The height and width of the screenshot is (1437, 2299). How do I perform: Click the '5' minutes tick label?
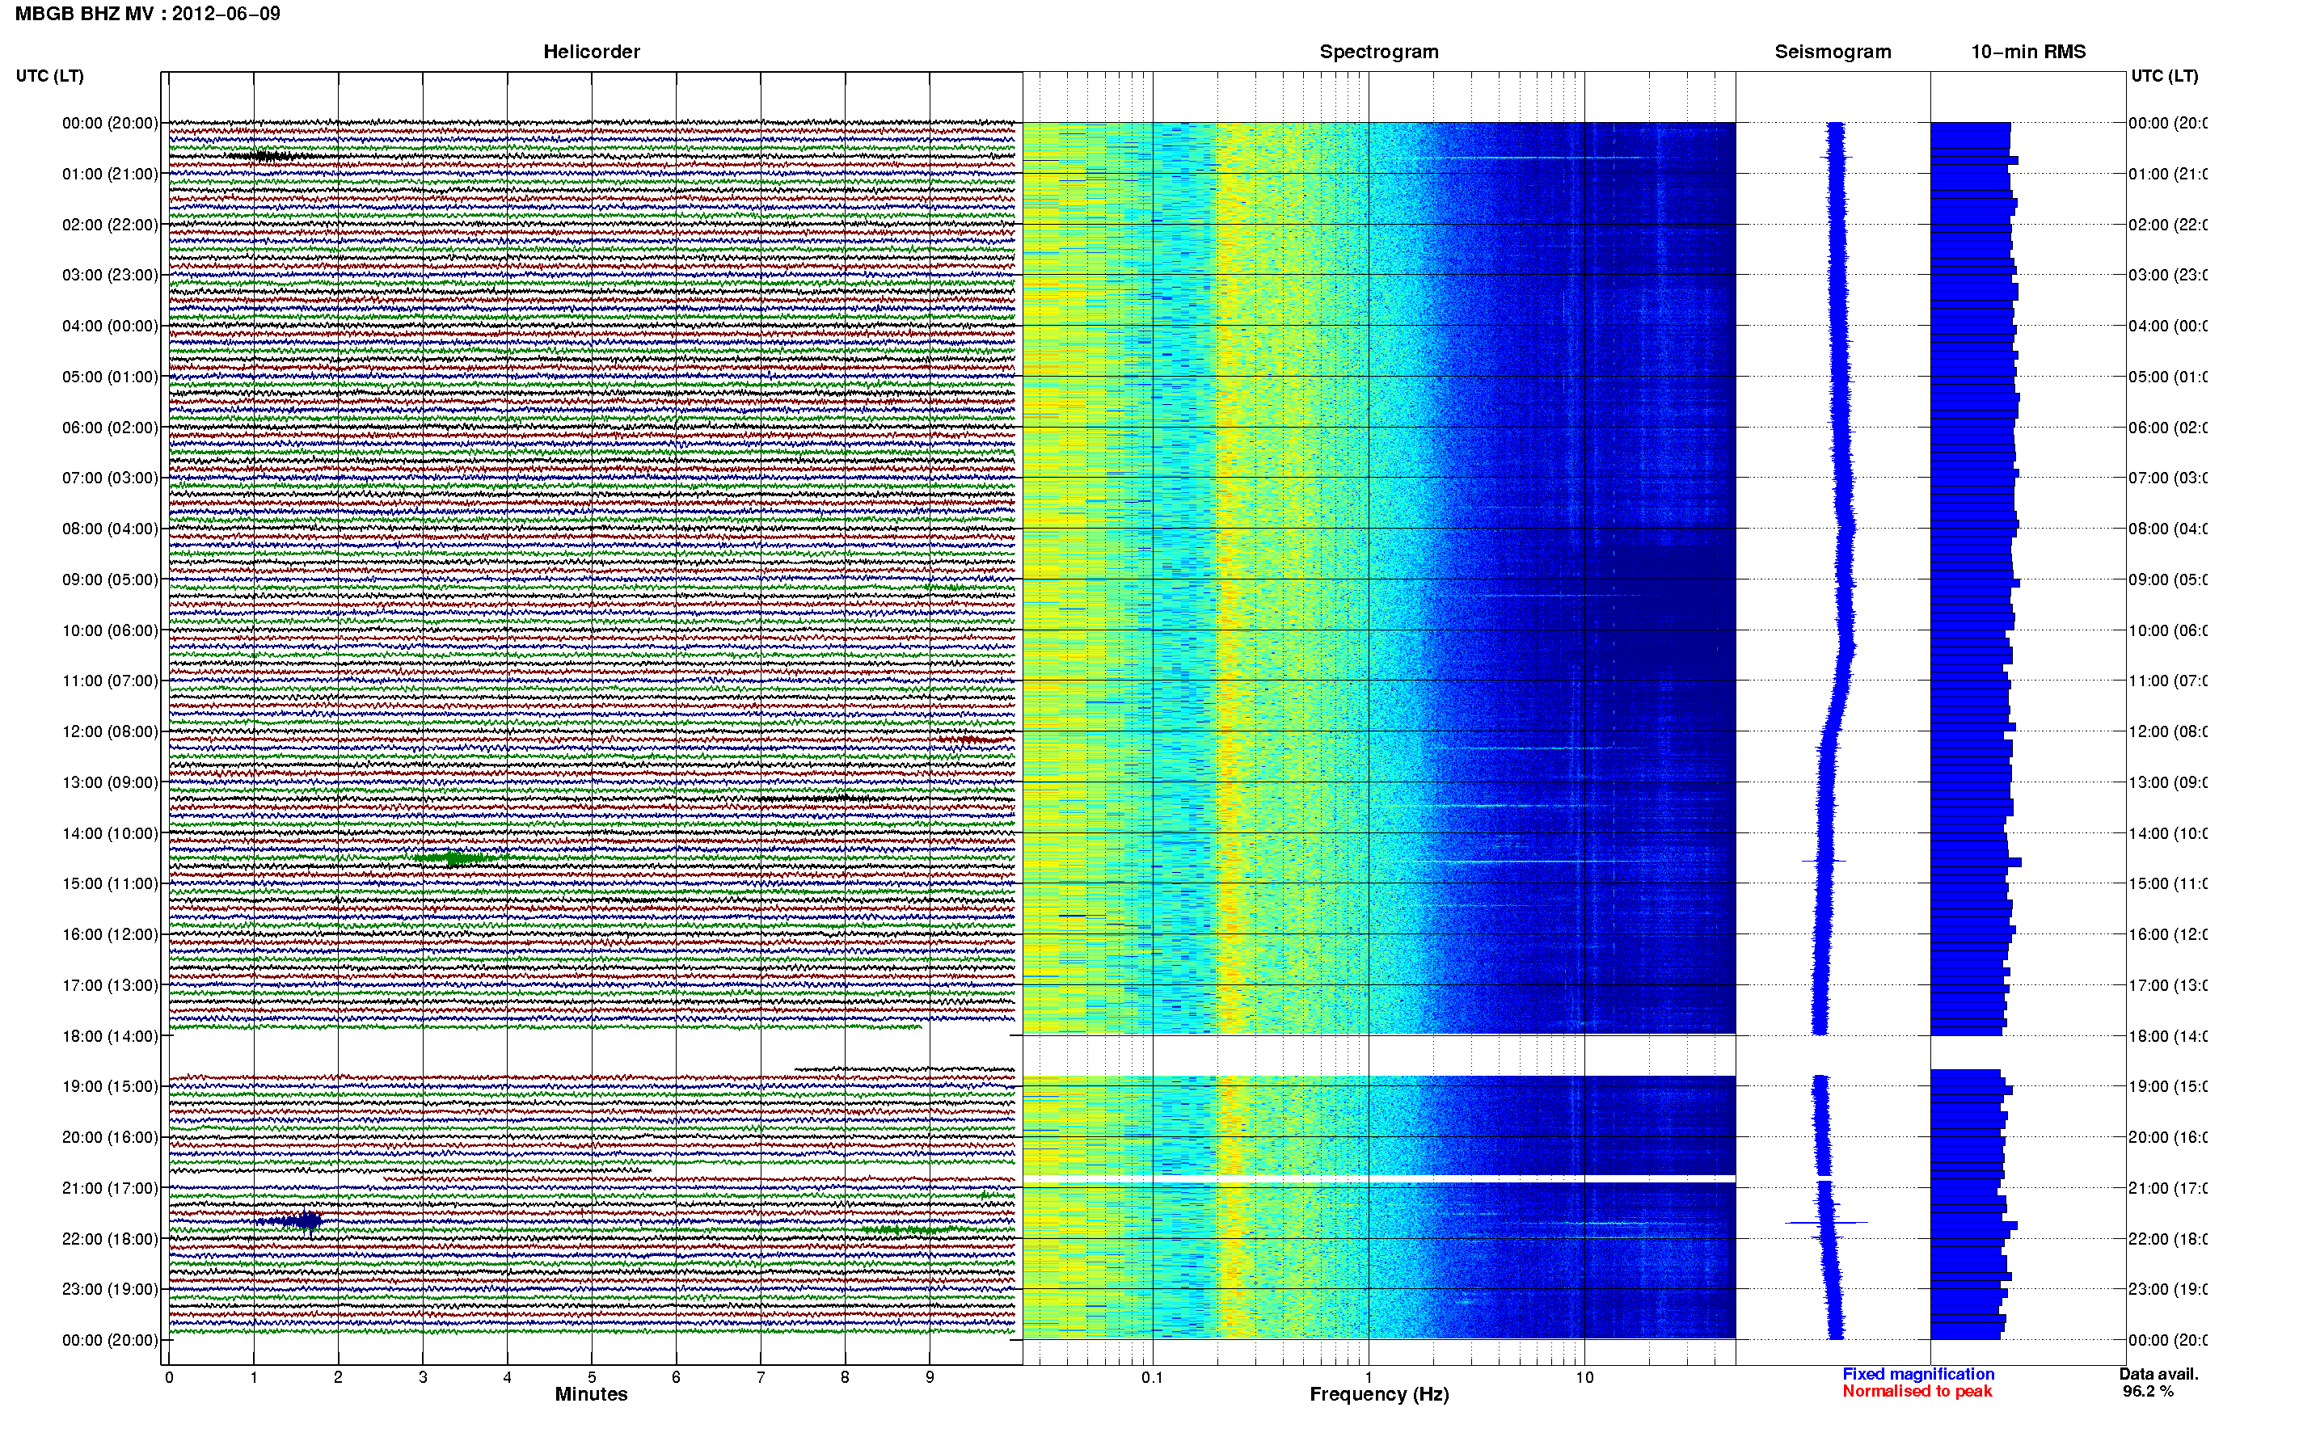pos(592,1377)
